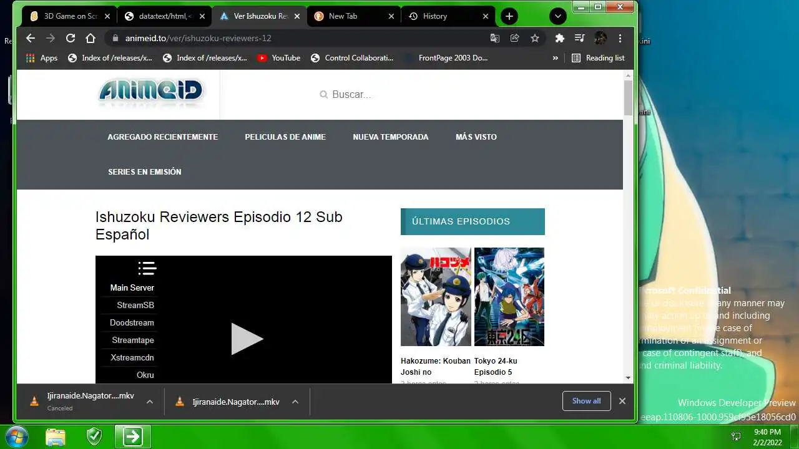Viewport: 799px width, 449px height.
Task: Open the Apps shortcut in bookmarks bar
Action: [x=42, y=58]
